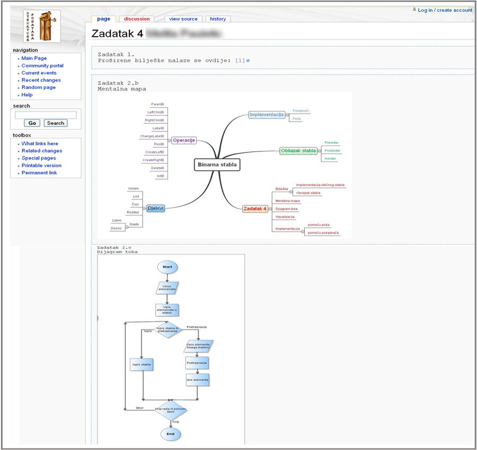Go to Main Page
477x450 pixels.
(x=34, y=58)
